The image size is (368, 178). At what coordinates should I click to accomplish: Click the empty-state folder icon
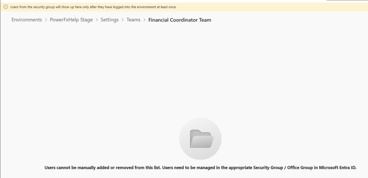click(201, 139)
